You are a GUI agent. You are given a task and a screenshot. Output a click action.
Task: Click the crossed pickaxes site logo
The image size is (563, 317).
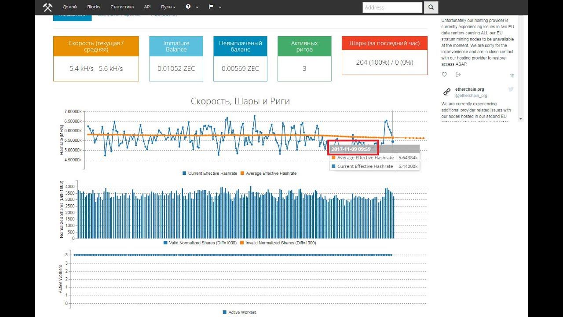coord(48,7)
